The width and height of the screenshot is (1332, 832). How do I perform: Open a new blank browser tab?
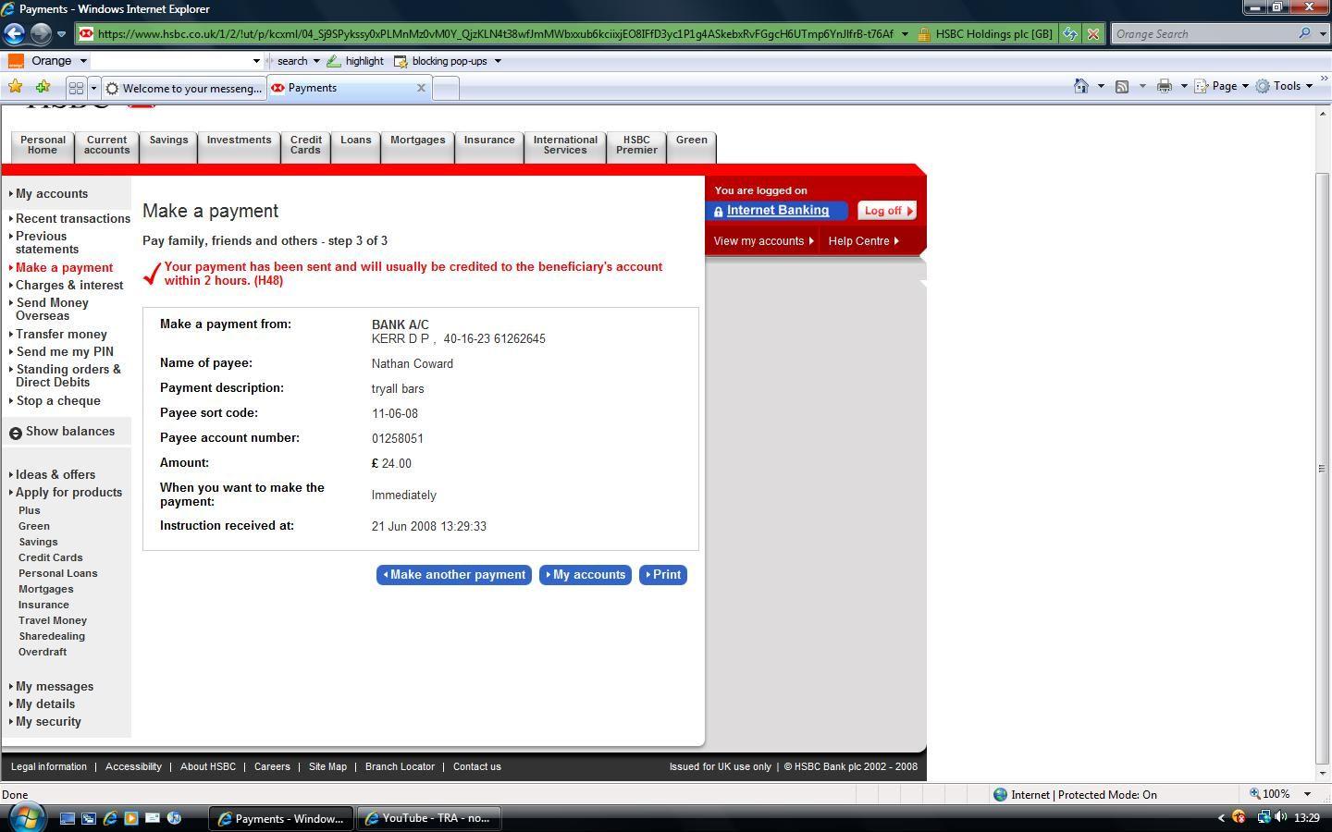[x=446, y=88]
